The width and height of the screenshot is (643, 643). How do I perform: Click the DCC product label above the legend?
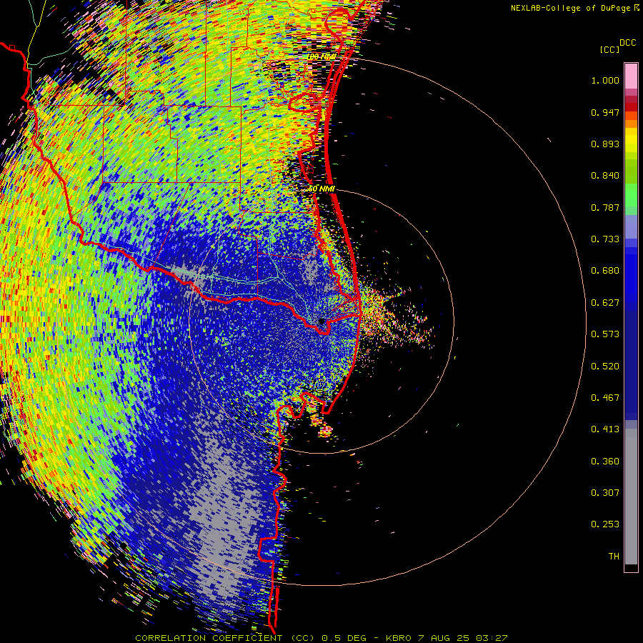click(627, 43)
